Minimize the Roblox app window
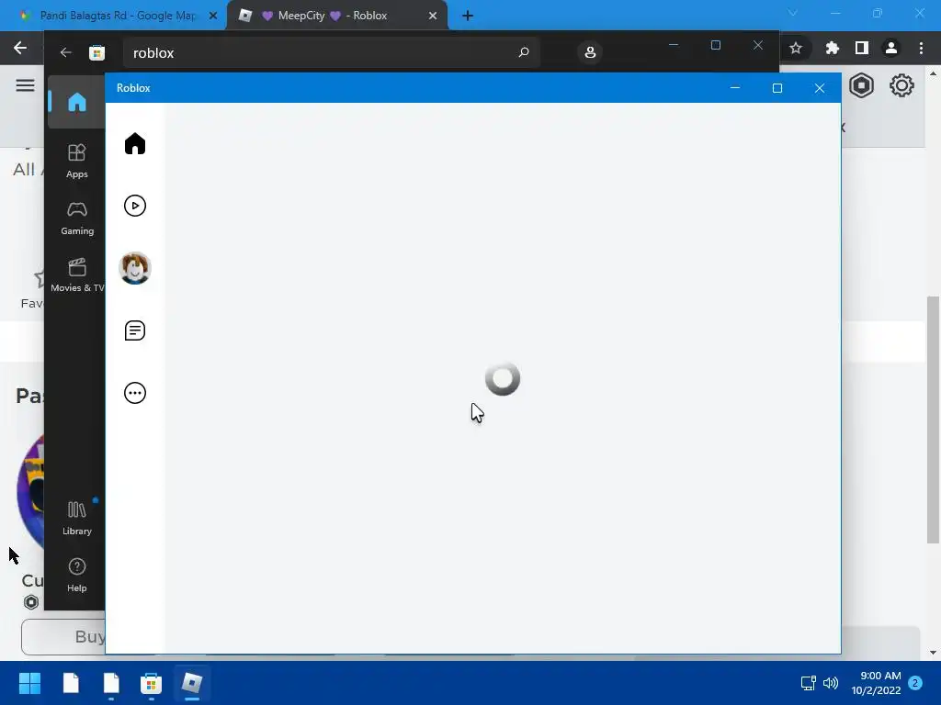The height and width of the screenshot is (705, 941). coord(734,88)
